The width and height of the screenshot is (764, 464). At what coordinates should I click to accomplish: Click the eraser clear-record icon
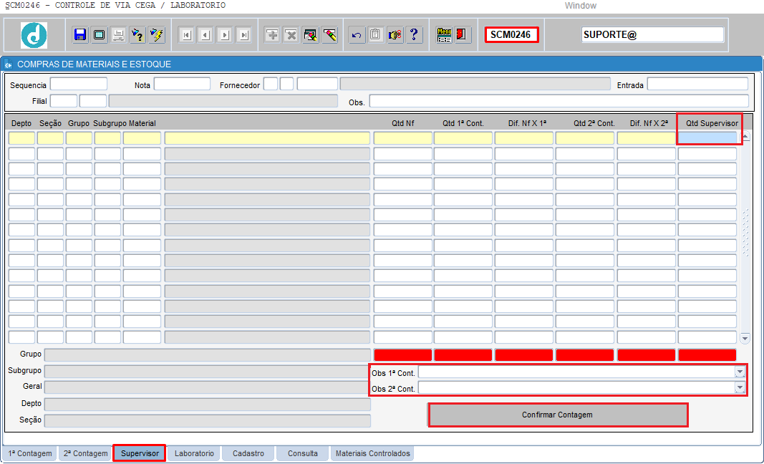pos(329,35)
